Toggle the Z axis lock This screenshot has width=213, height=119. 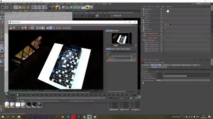point(41,7)
